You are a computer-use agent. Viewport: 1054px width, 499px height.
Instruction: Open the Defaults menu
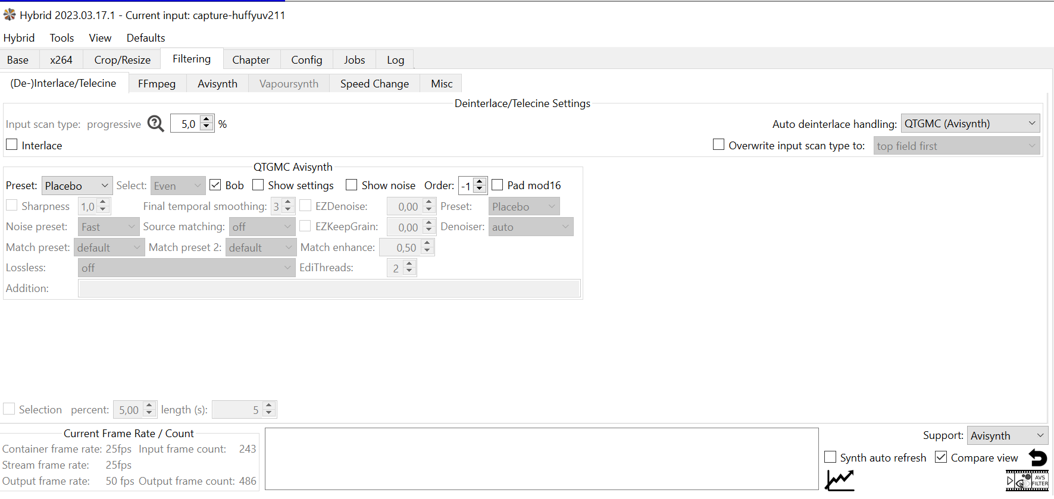click(146, 38)
